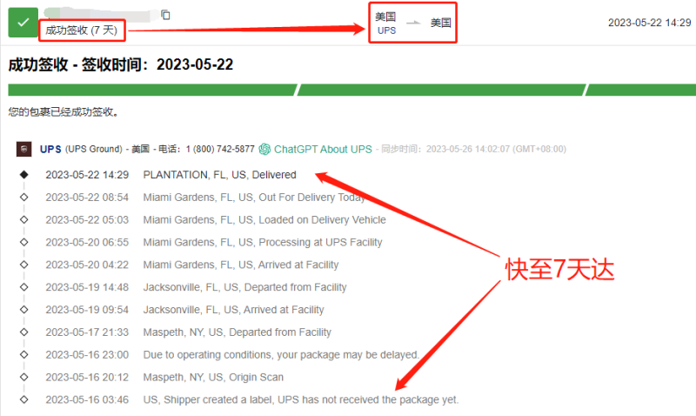
Task: Click the header timestamp 2023-05-22 14:29
Action: tap(649, 23)
